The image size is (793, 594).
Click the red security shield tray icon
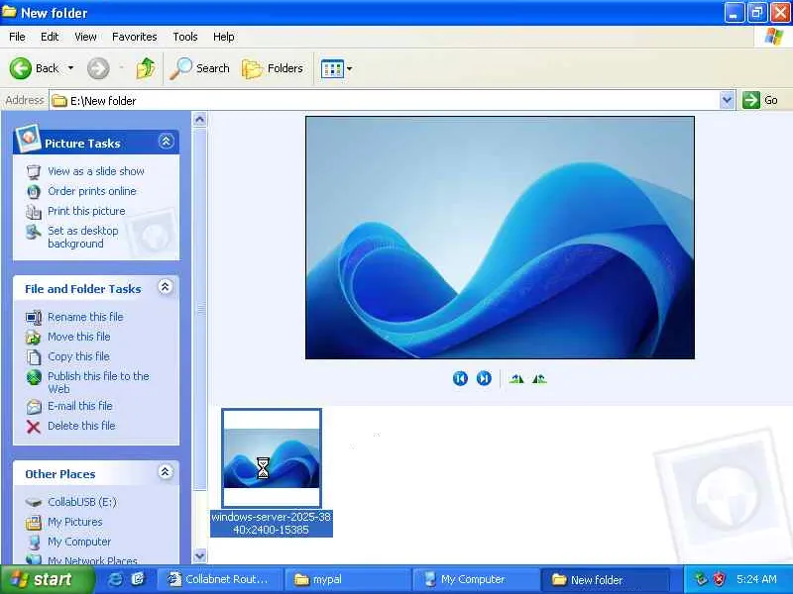720,579
